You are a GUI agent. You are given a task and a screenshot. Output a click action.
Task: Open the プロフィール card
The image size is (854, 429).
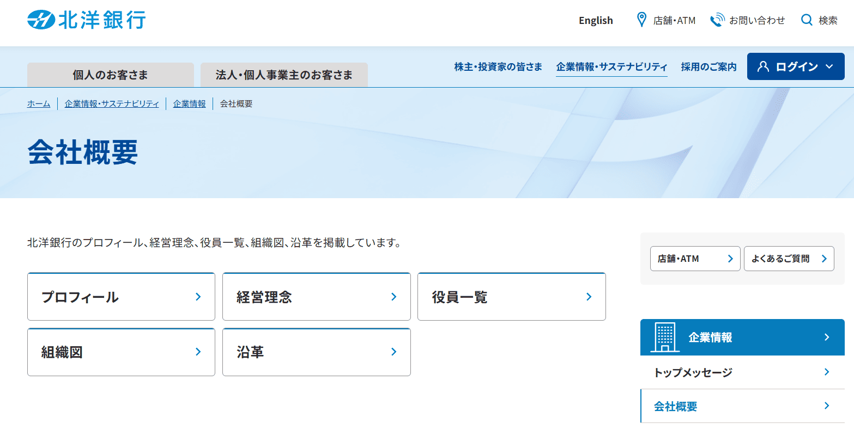121,297
